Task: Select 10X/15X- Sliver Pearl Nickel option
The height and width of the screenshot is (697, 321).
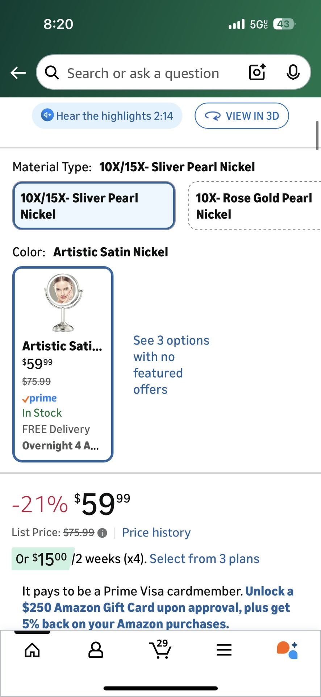Action: pyautogui.click(x=94, y=206)
